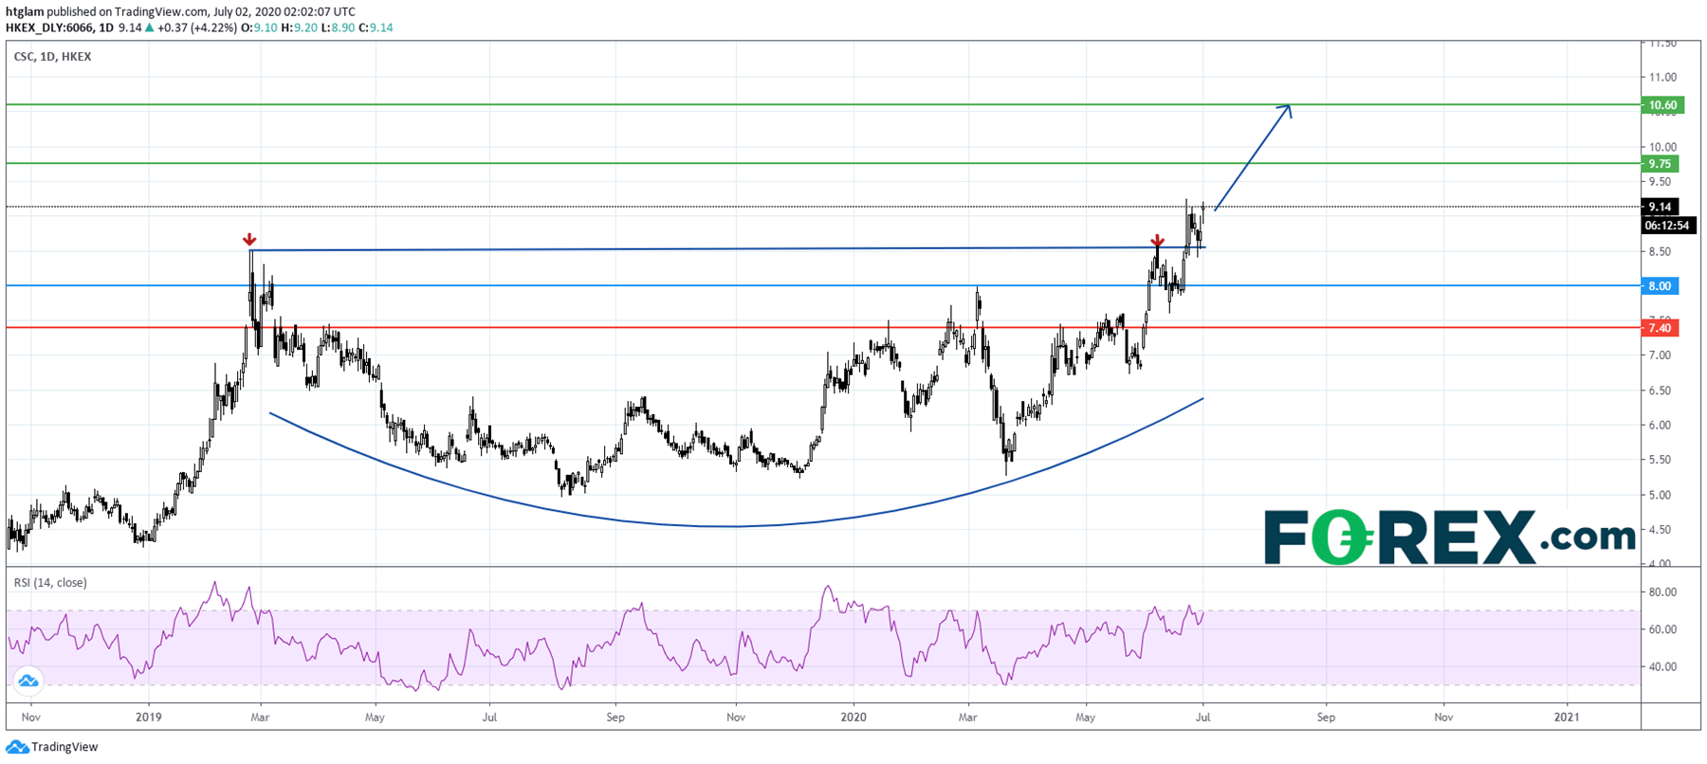This screenshot has width=1707, height=764.
Task: Click the 11.00 tick on price axis
Action: [x=1662, y=78]
